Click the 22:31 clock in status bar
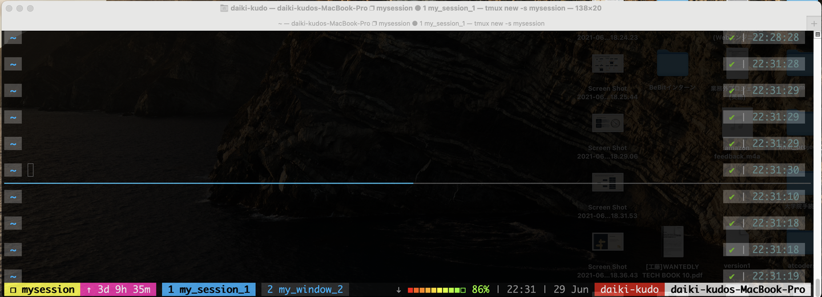Image resolution: width=822 pixels, height=297 pixels. tap(521, 290)
